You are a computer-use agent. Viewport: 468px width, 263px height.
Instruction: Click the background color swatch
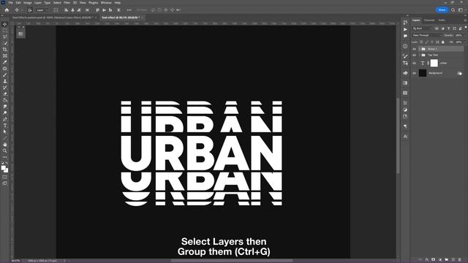pyautogui.click(x=7, y=170)
